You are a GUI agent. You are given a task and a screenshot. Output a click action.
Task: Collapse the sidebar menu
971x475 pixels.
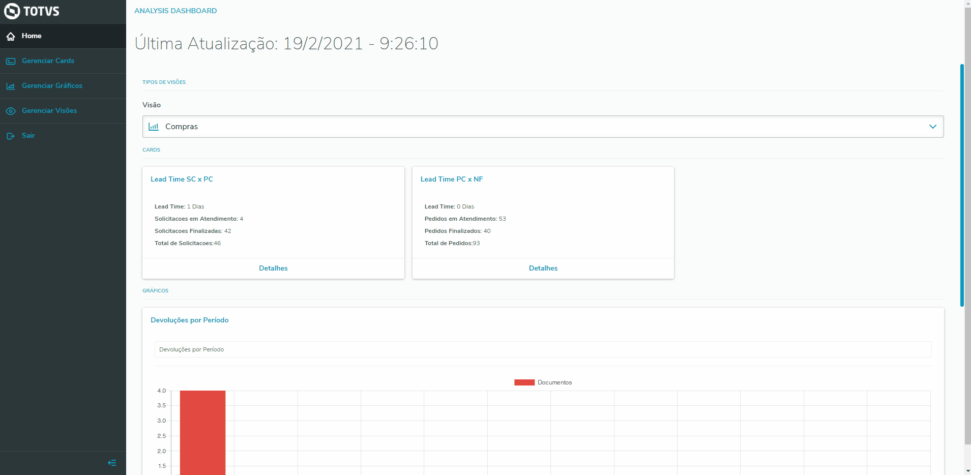pyautogui.click(x=112, y=463)
